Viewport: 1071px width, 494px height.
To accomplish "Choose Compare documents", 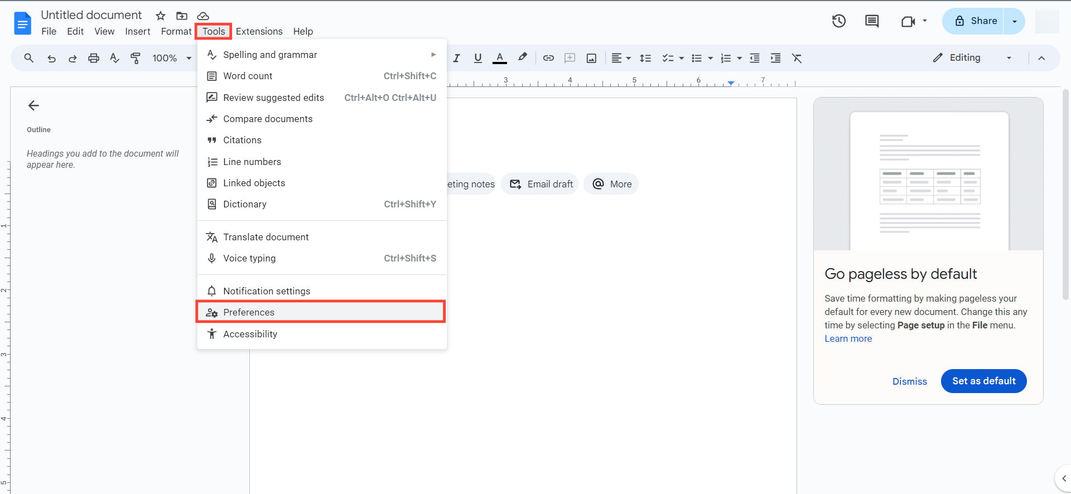I will (x=322, y=119).
